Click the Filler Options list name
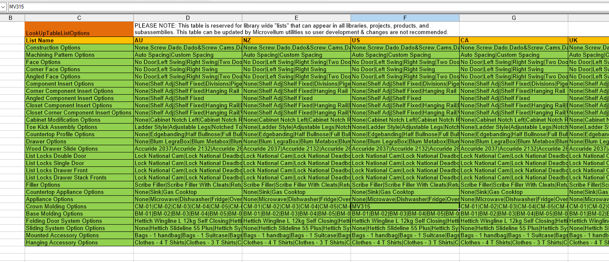Viewport: 609px width, 262px height. (79, 185)
